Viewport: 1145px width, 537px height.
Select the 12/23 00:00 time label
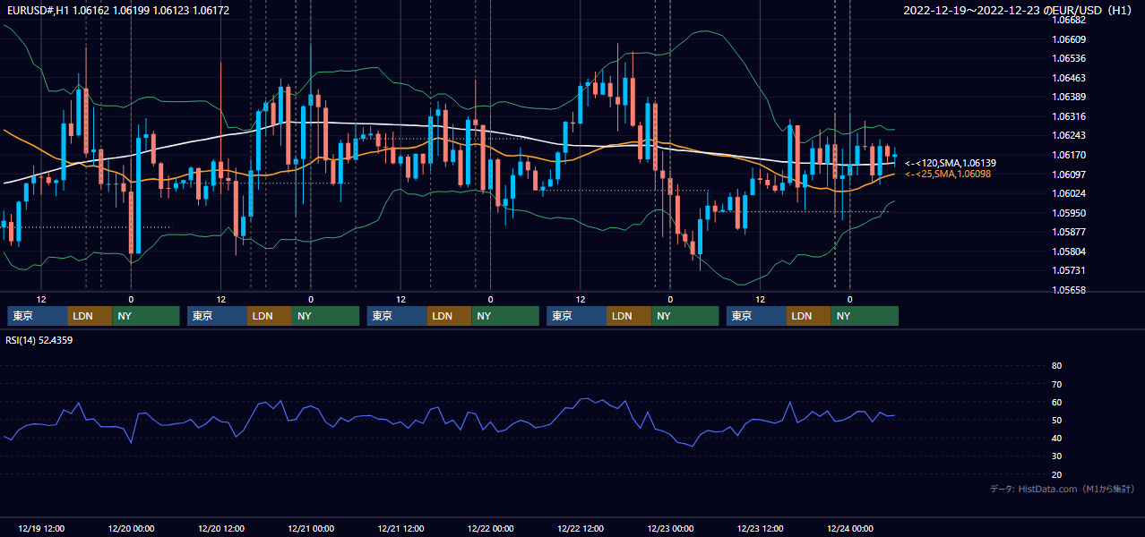tap(670, 528)
